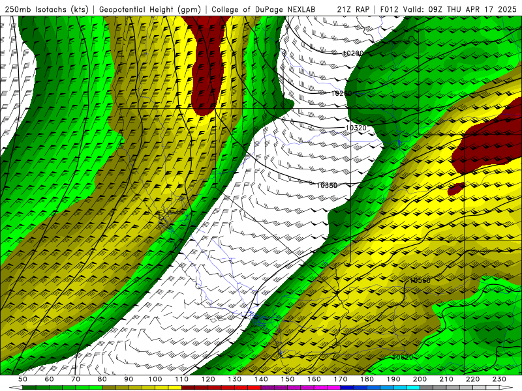Click the 10620 height contour label
The height and width of the screenshot is (391, 522).
[x=403, y=357]
